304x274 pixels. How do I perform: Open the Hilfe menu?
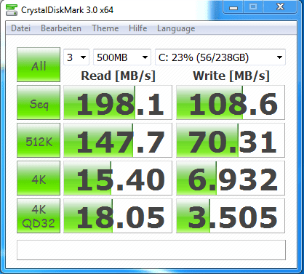tap(138, 28)
